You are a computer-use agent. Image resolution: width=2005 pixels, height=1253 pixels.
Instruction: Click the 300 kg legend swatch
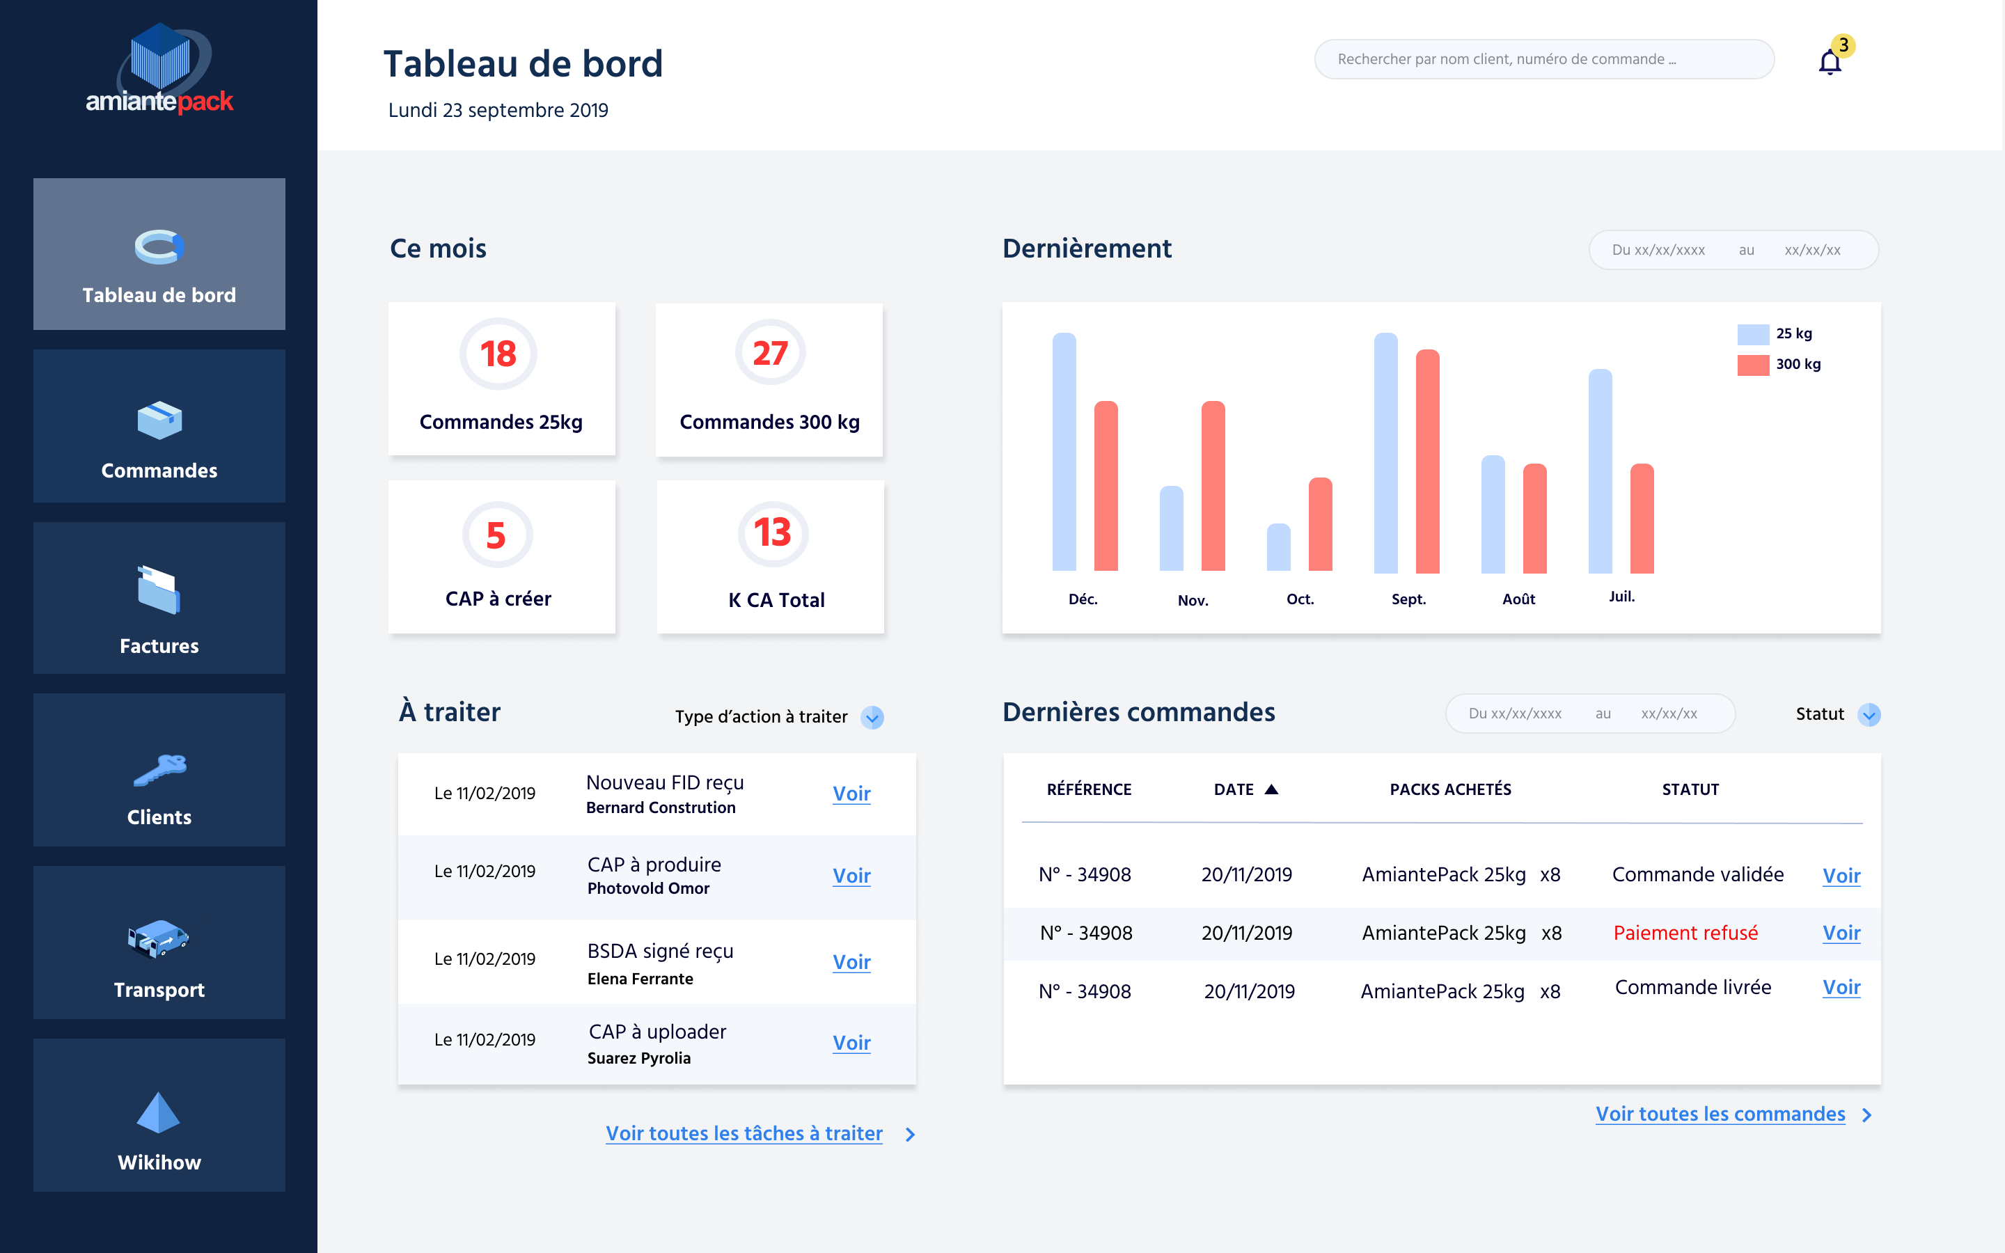click(1753, 365)
